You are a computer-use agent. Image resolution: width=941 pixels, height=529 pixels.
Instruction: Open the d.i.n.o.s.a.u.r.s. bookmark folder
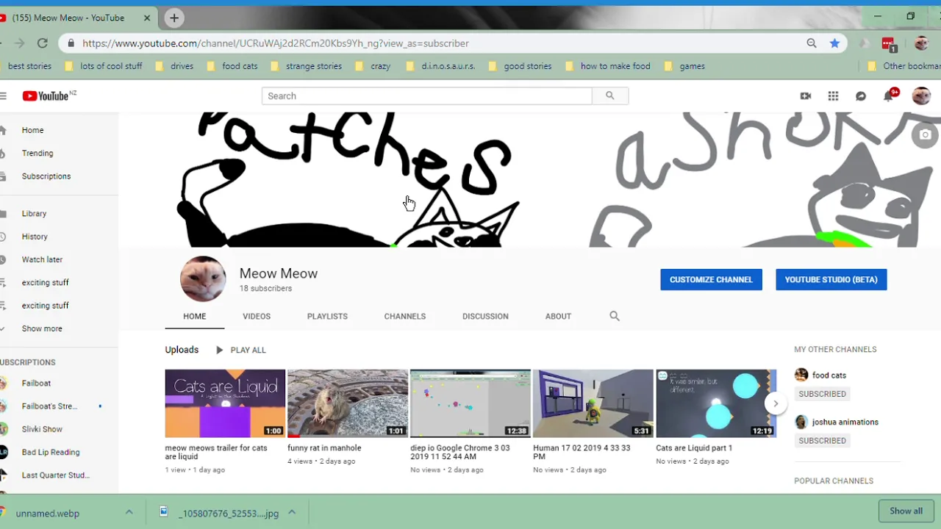(x=441, y=66)
